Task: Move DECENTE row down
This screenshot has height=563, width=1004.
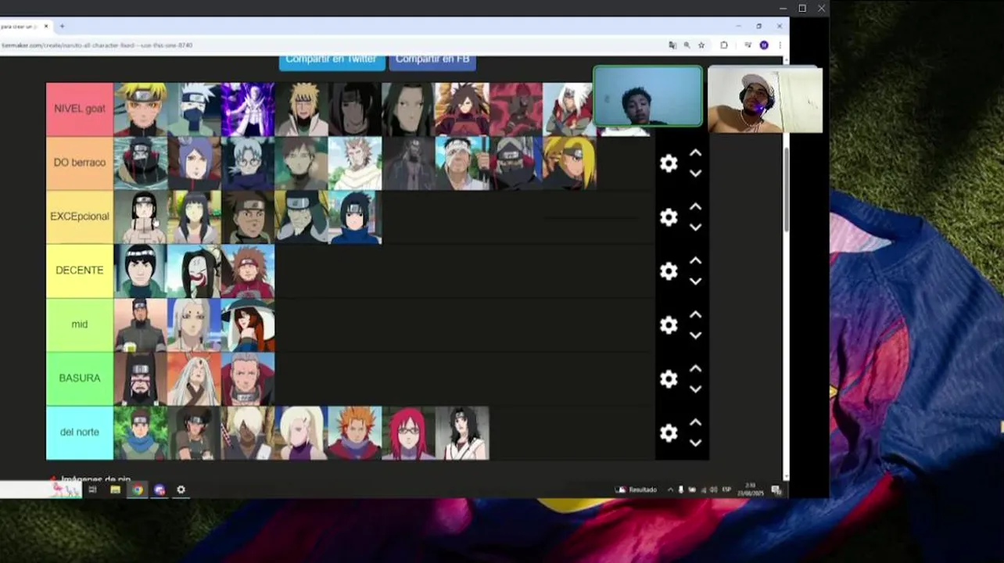Action: tap(695, 281)
